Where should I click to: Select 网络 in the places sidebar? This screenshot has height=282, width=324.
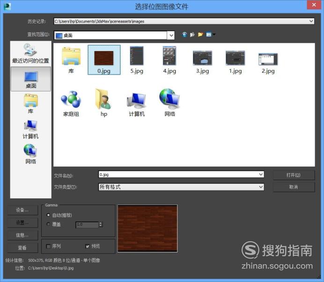point(30,153)
